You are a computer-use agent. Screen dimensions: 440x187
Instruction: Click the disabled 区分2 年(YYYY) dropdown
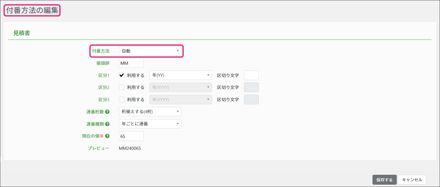click(x=180, y=87)
